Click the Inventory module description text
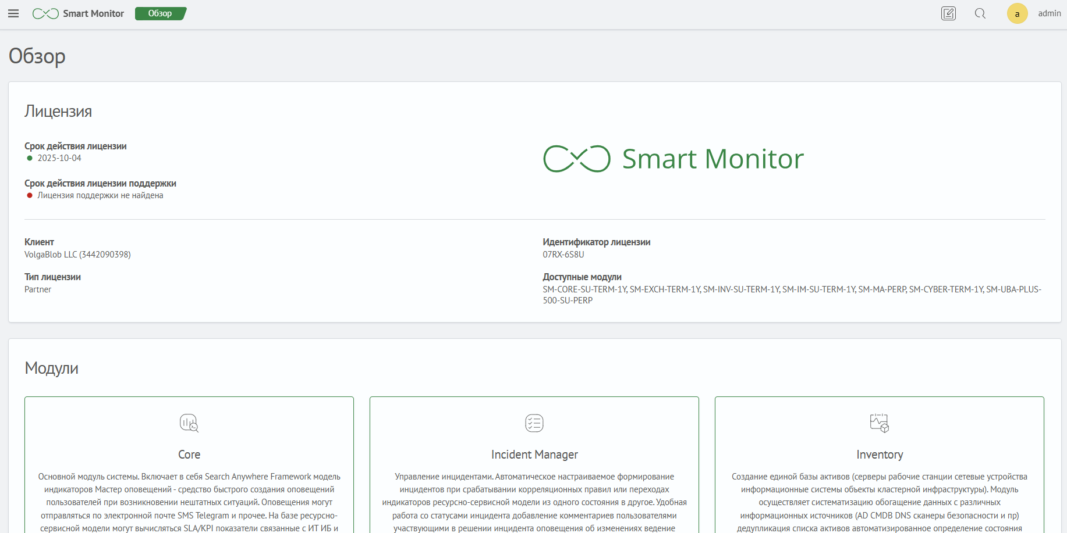Viewport: 1067px width, 533px height. point(880,503)
